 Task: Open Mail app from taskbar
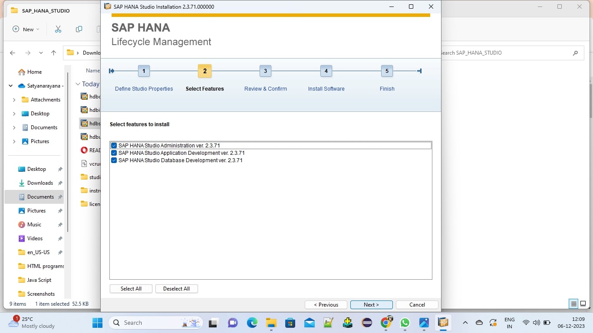[310, 323]
